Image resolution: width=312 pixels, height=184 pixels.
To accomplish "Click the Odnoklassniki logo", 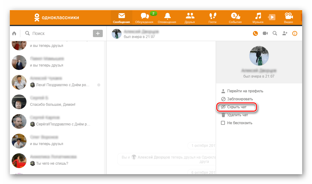I will 57,17.
